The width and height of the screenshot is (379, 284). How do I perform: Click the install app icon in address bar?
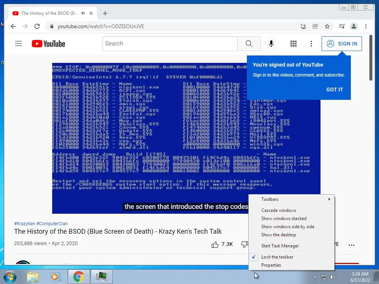(303, 26)
